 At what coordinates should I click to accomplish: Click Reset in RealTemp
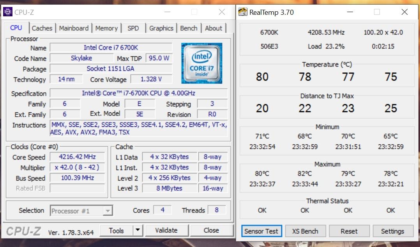(x=349, y=231)
